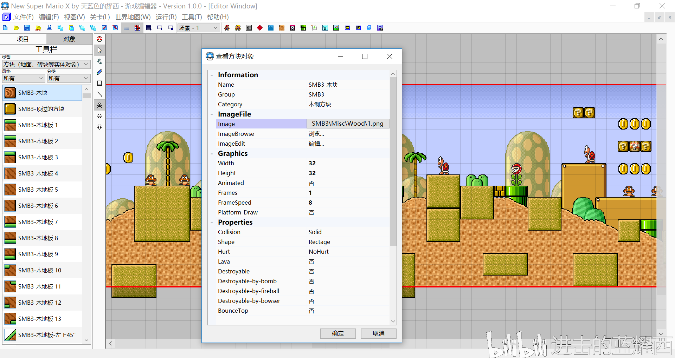Click 浏览... next to ImageBrowse
Viewport: 675px width, 358px height.
(316, 134)
